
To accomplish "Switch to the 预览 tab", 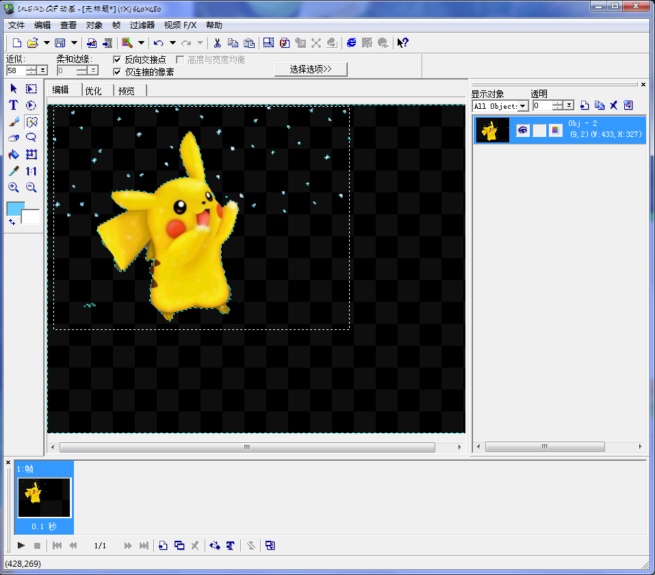I will (127, 90).
